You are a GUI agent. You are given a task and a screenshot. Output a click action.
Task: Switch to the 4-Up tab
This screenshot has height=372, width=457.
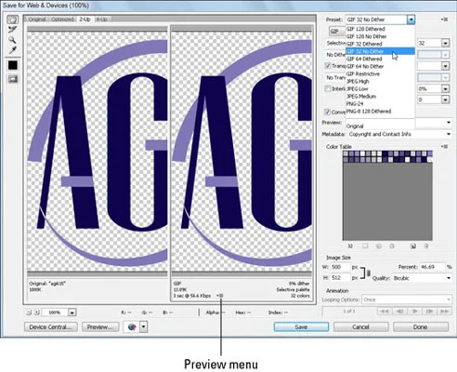coord(101,20)
